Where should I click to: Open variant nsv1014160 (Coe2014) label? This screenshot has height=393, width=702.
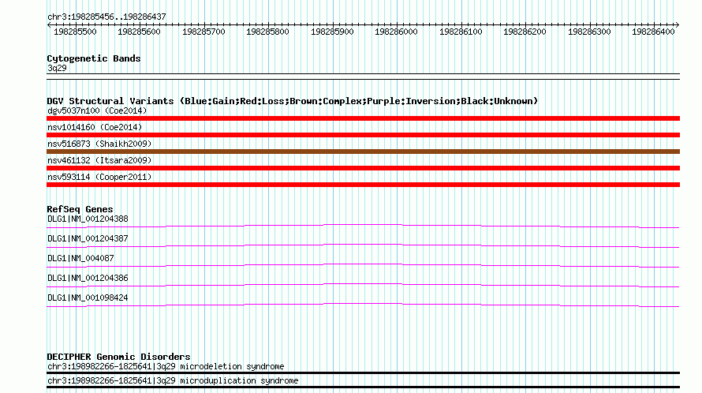[95, 127]
